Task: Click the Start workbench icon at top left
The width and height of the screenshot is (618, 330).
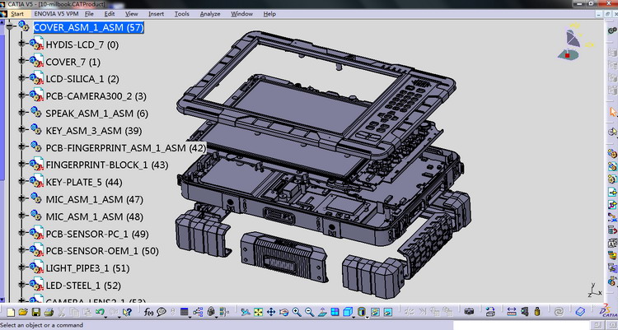Action: [x=3, y=14]
